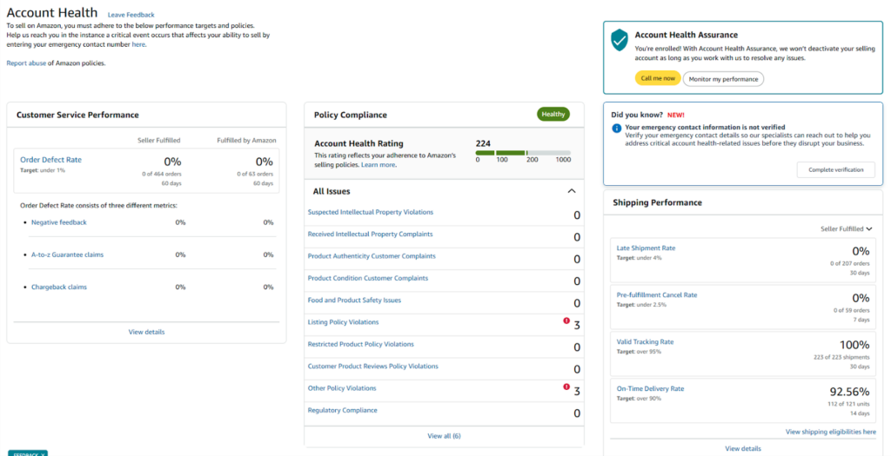The width and height of the screenshot is (891, 456).
Task: Click the Monitor my performance button
Action: pyautogui.click(x=723, y=79)
